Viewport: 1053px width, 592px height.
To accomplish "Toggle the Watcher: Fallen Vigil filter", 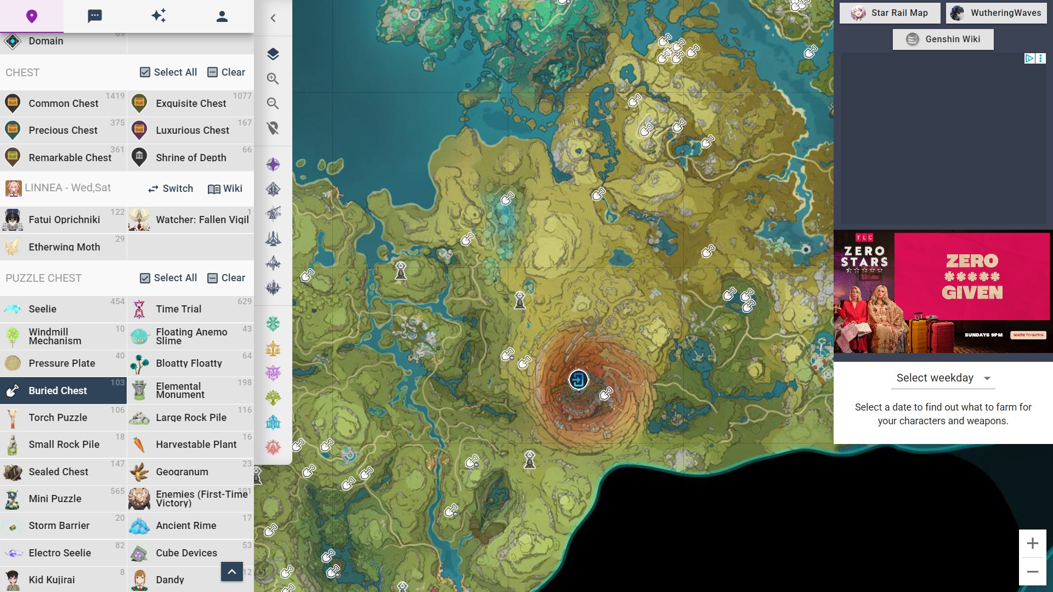I will [x=191, y=219].
